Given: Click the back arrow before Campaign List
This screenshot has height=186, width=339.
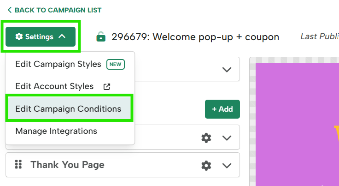Looking at the screenshot, I should [x=10, y=10].
